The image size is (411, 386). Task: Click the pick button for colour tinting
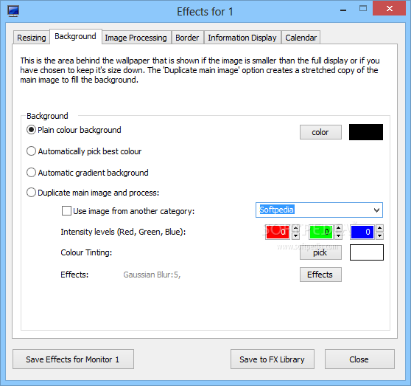(x=320, y=252)
